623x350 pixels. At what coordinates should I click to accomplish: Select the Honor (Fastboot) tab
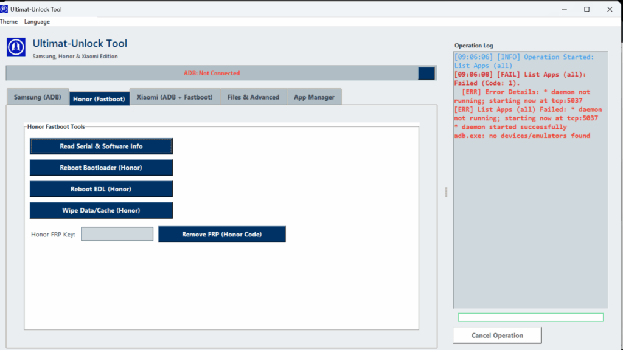coord(99,98)
